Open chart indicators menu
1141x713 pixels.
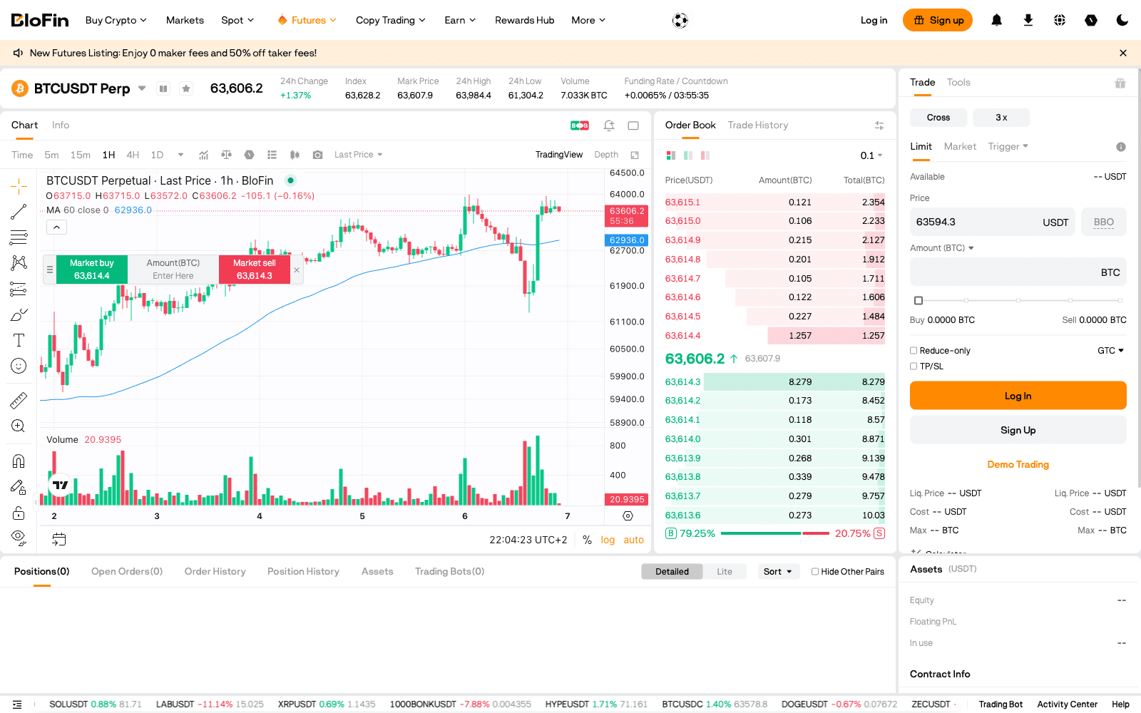(204, 155)
